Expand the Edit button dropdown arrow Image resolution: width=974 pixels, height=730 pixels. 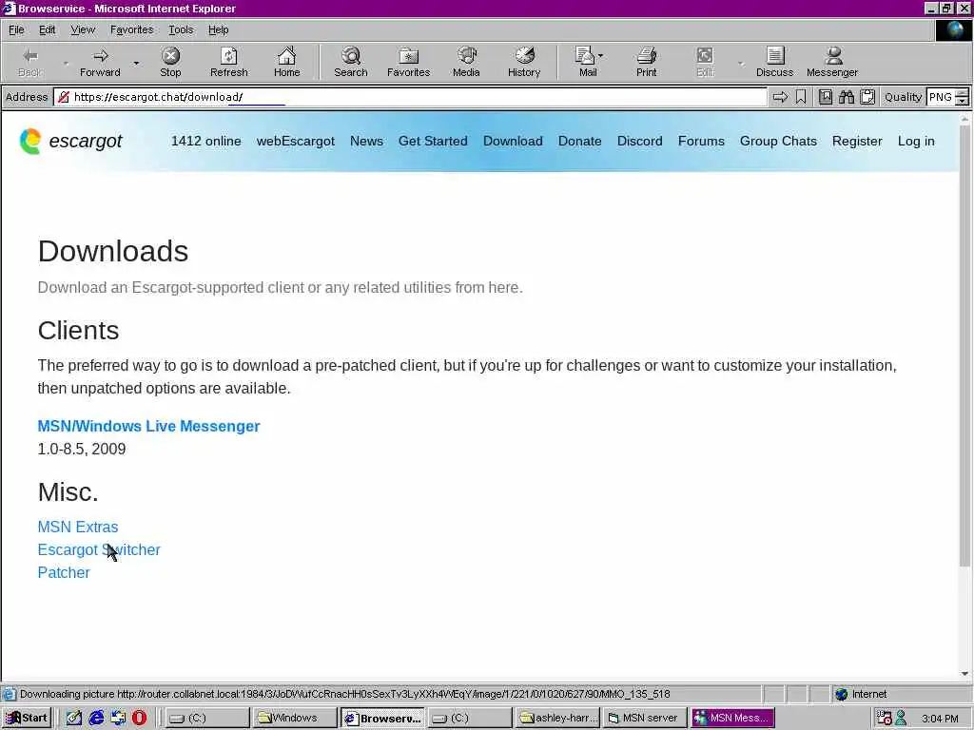pyautogui.click(x=740, y=63)
